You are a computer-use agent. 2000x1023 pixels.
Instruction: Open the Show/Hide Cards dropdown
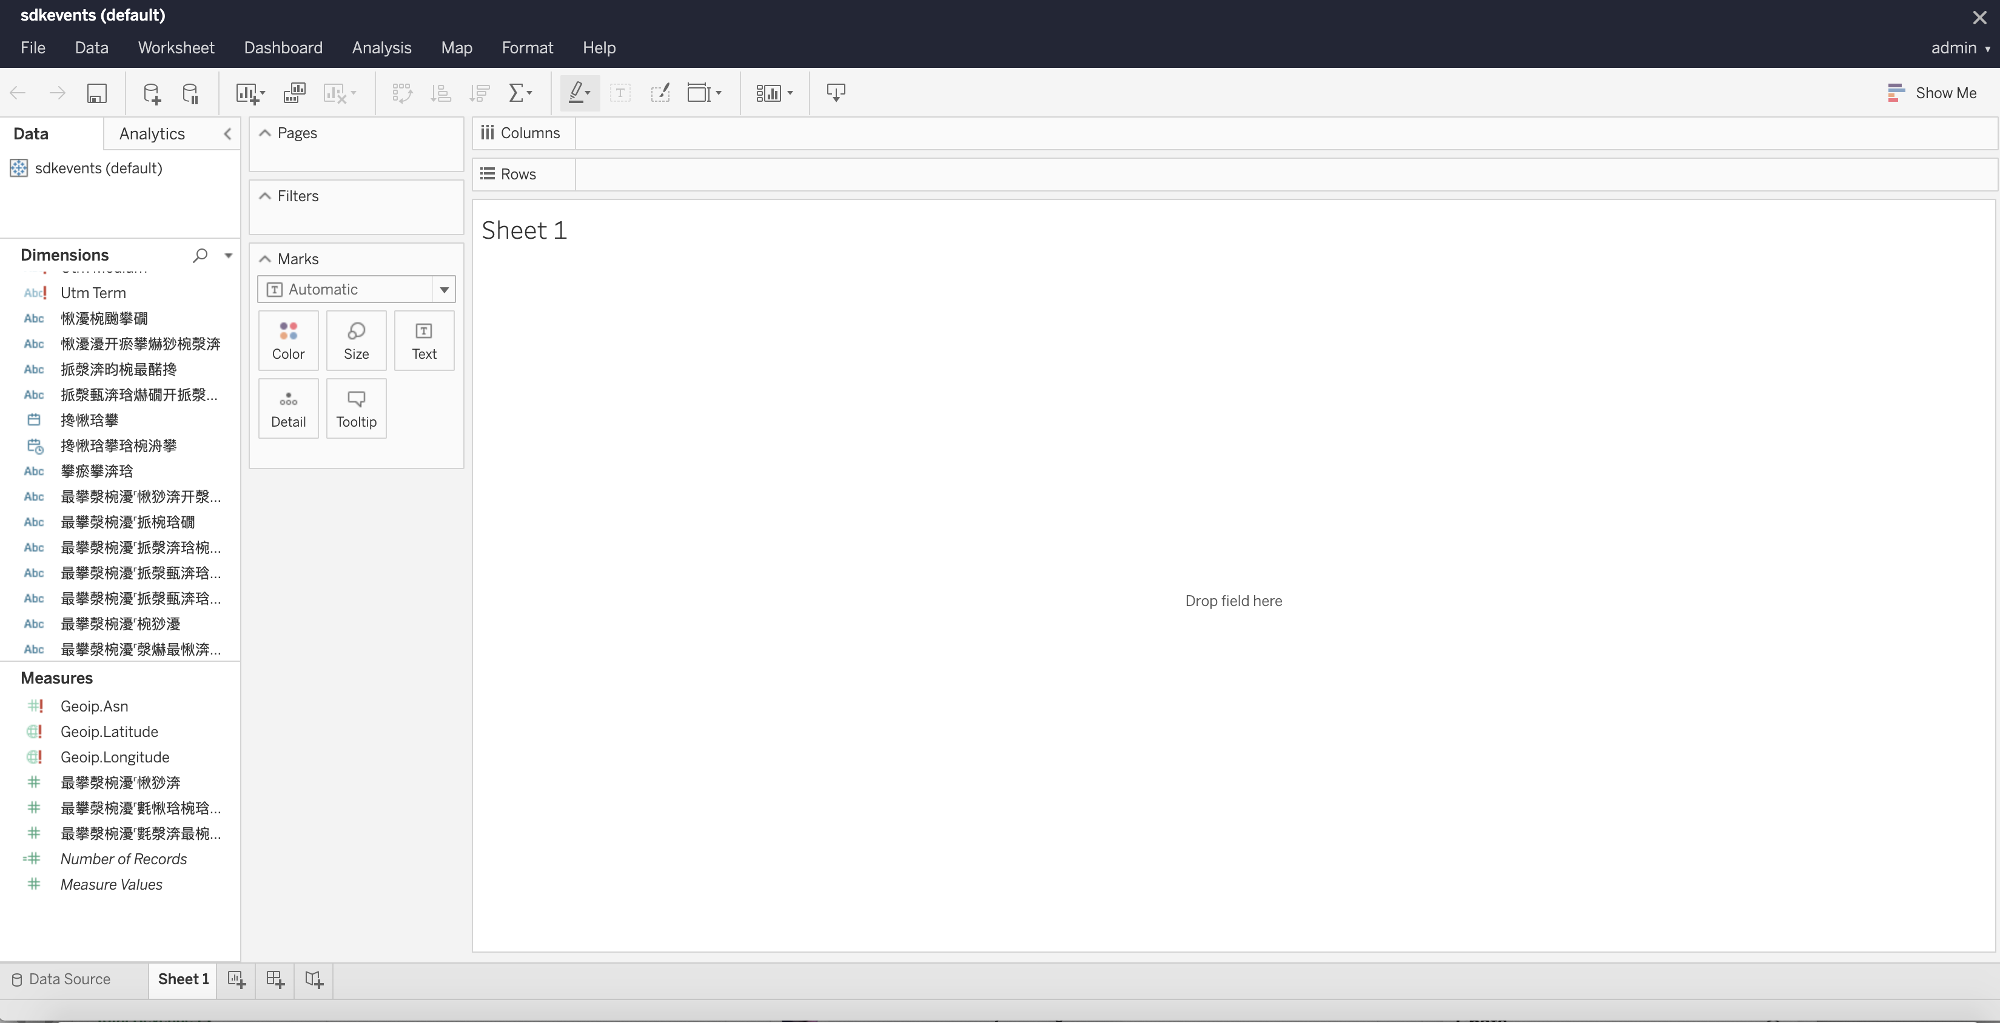coord(774,93)
